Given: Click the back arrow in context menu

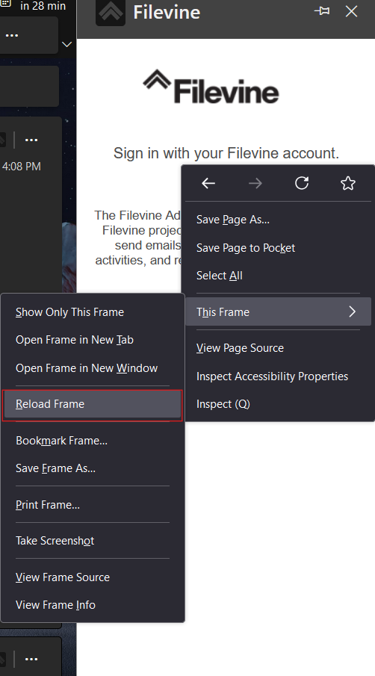Looking at the screenshot, I should [x=208, y=183].
